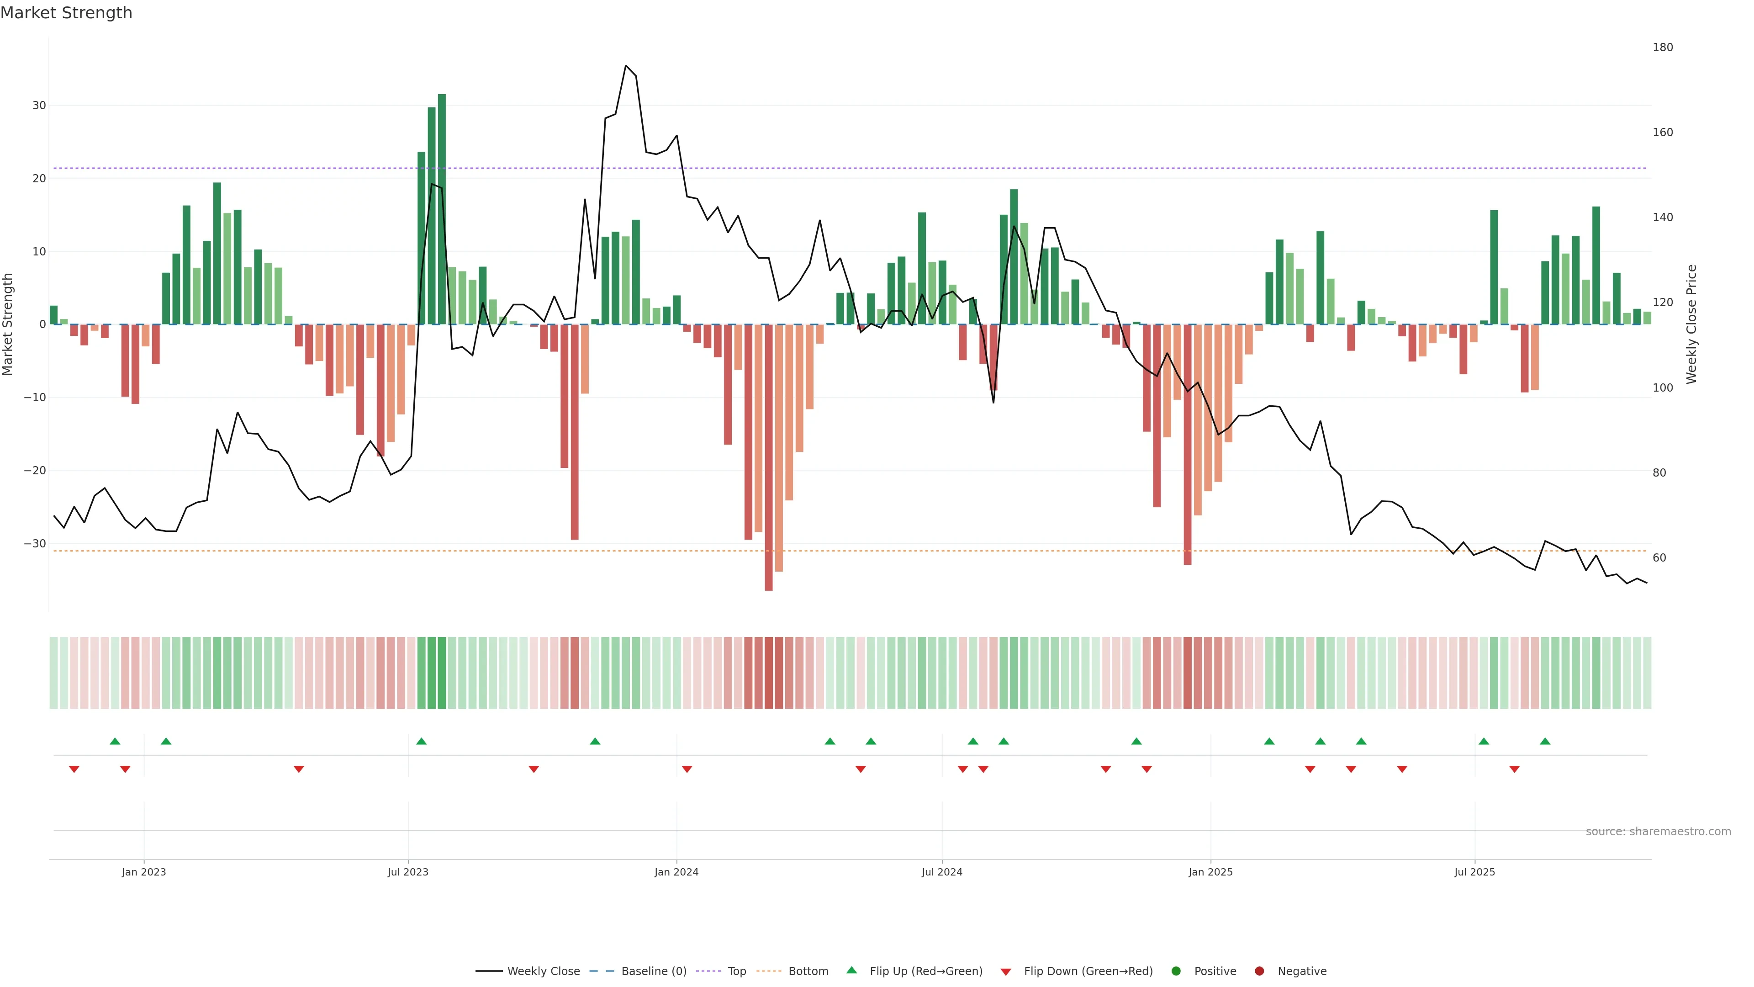Click the rightmost green flip-up triangle marker

coord(1545,741)
